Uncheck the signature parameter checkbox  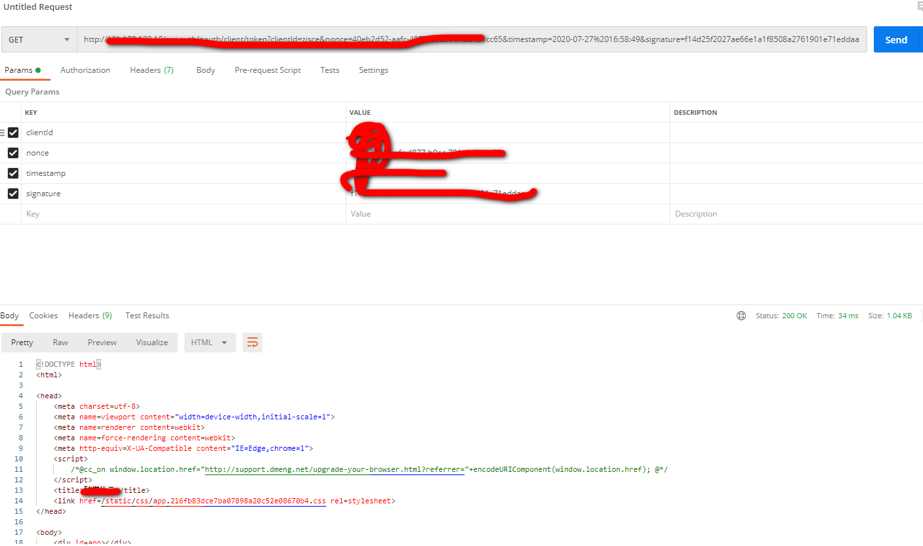pos(13,194)
